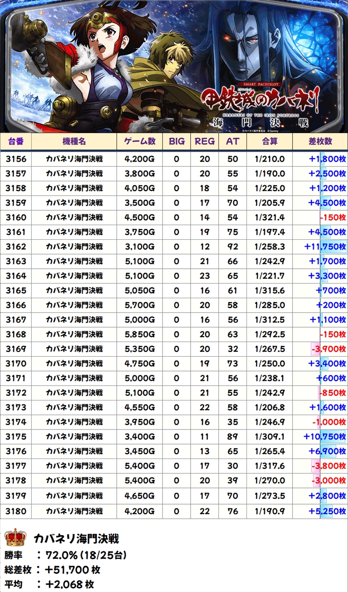
Task: Click the BIG column header
Action: point(177,142)
